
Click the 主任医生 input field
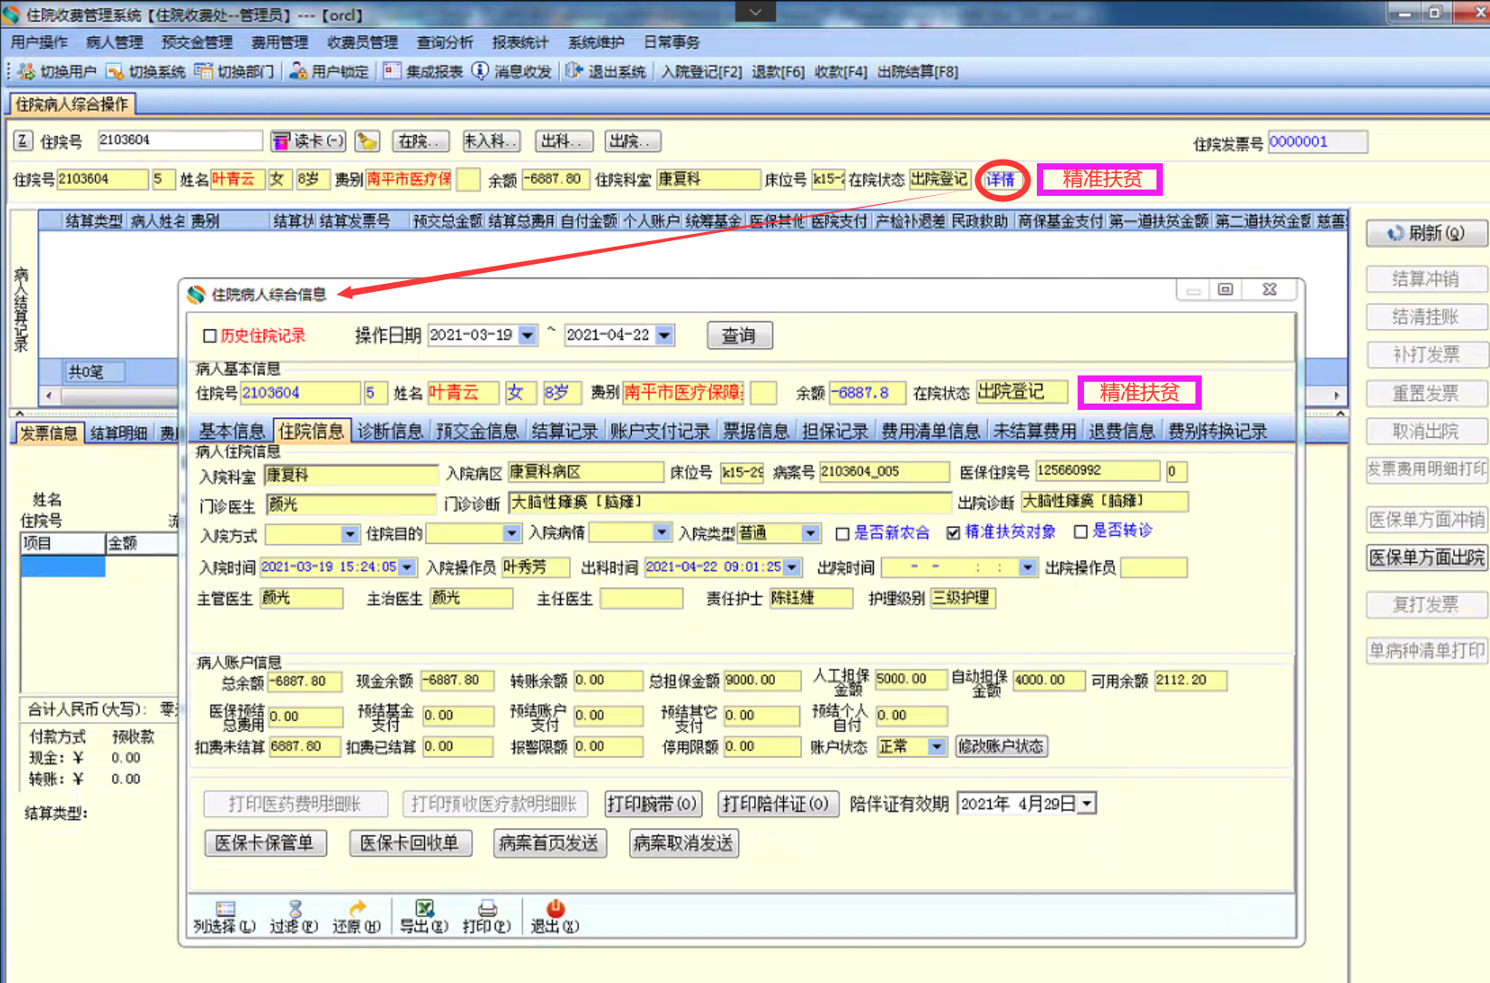(x=642, y=599)
